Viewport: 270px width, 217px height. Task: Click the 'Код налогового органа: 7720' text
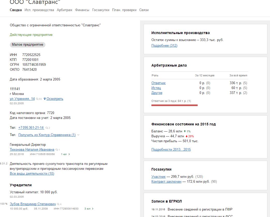coord(32,113)
